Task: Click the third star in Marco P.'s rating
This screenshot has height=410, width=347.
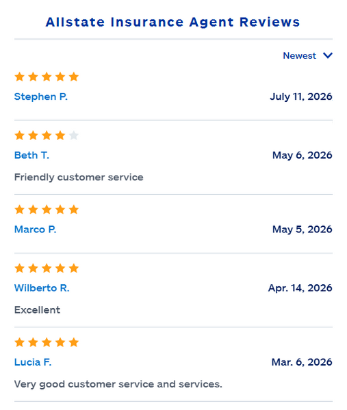Action: (47, 210)
